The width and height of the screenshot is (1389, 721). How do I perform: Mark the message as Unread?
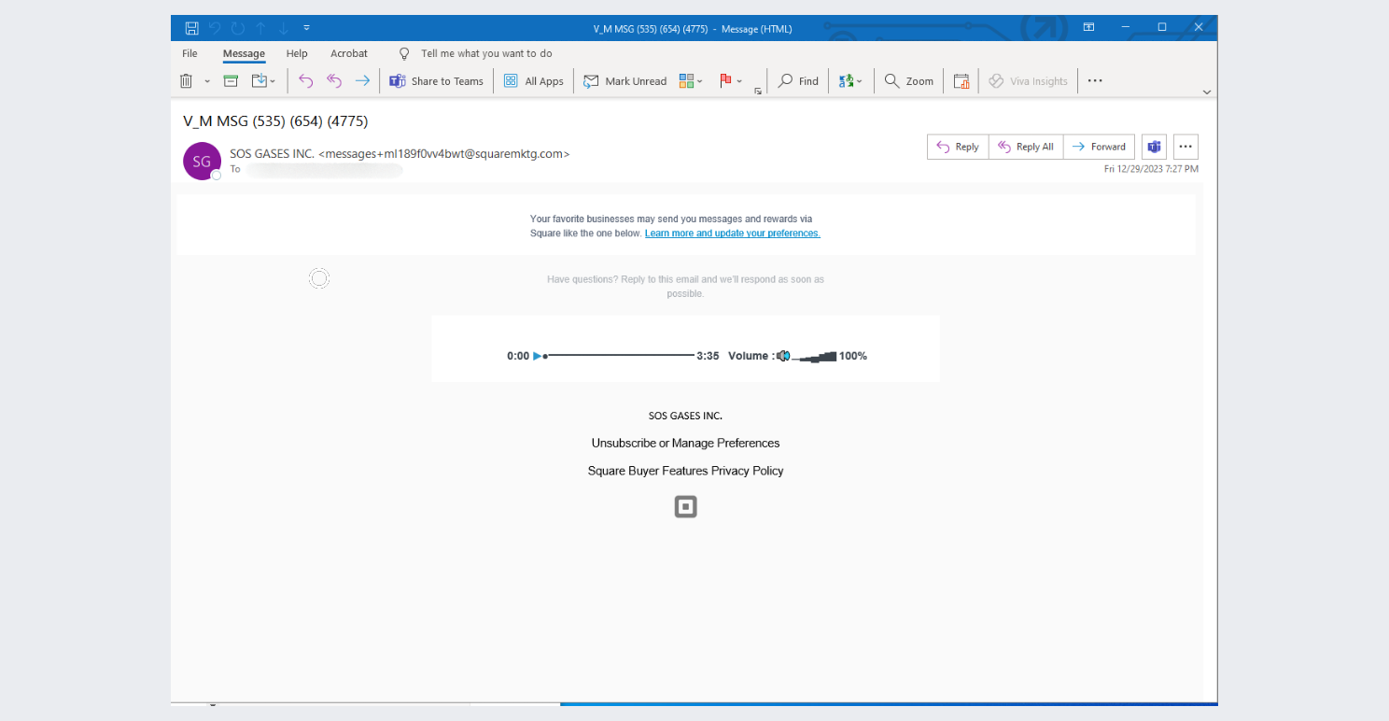click(625, 81)
